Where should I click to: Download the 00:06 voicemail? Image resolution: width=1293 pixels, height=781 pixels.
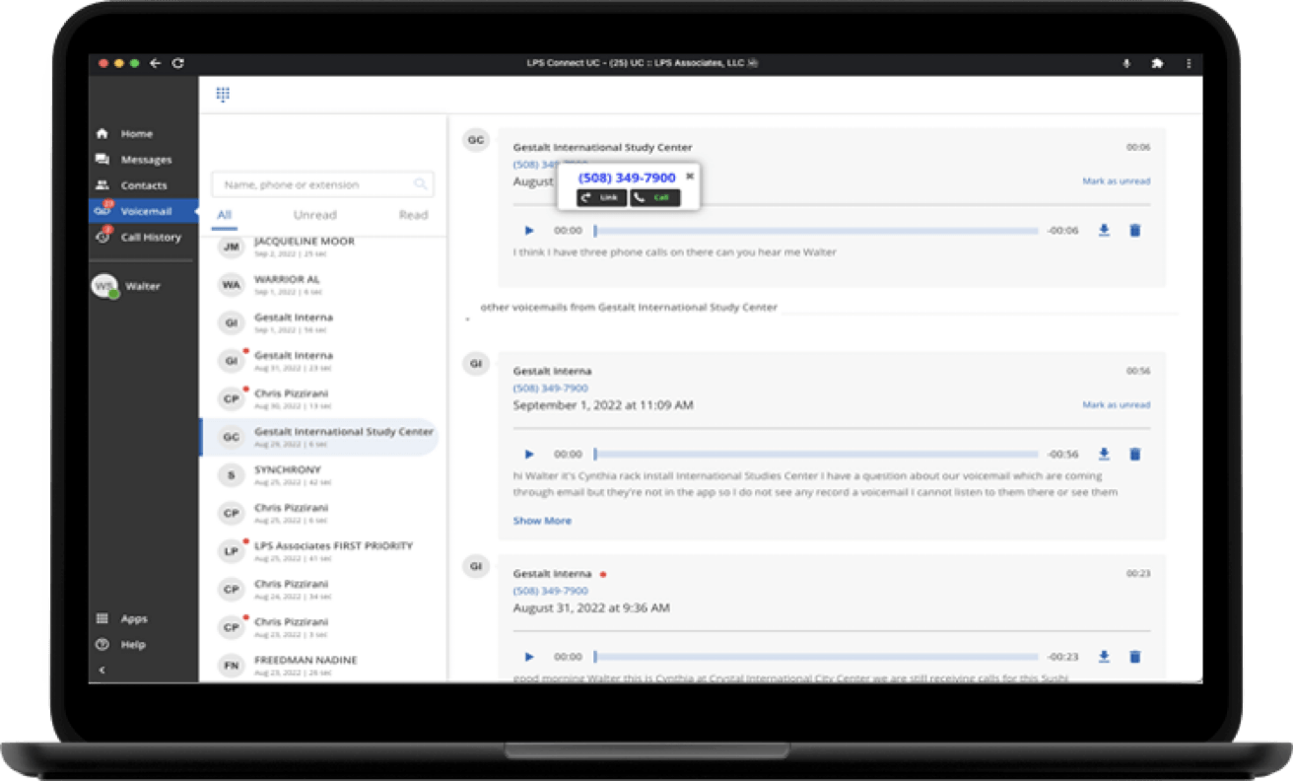point(1104,230)
